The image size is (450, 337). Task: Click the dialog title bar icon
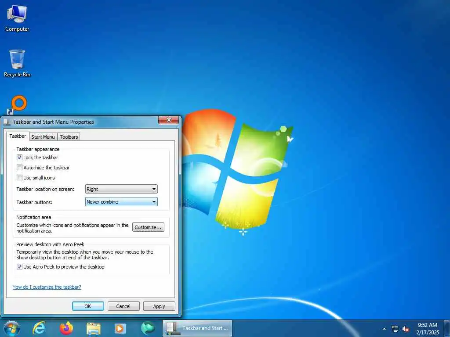pyautogui.click(x=7, y=122)
